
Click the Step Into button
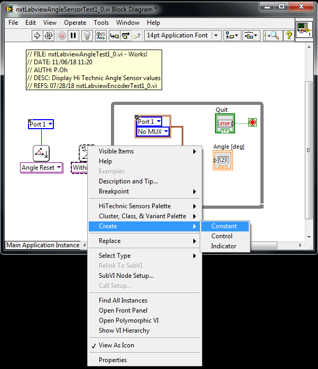(x=115, y=35)
